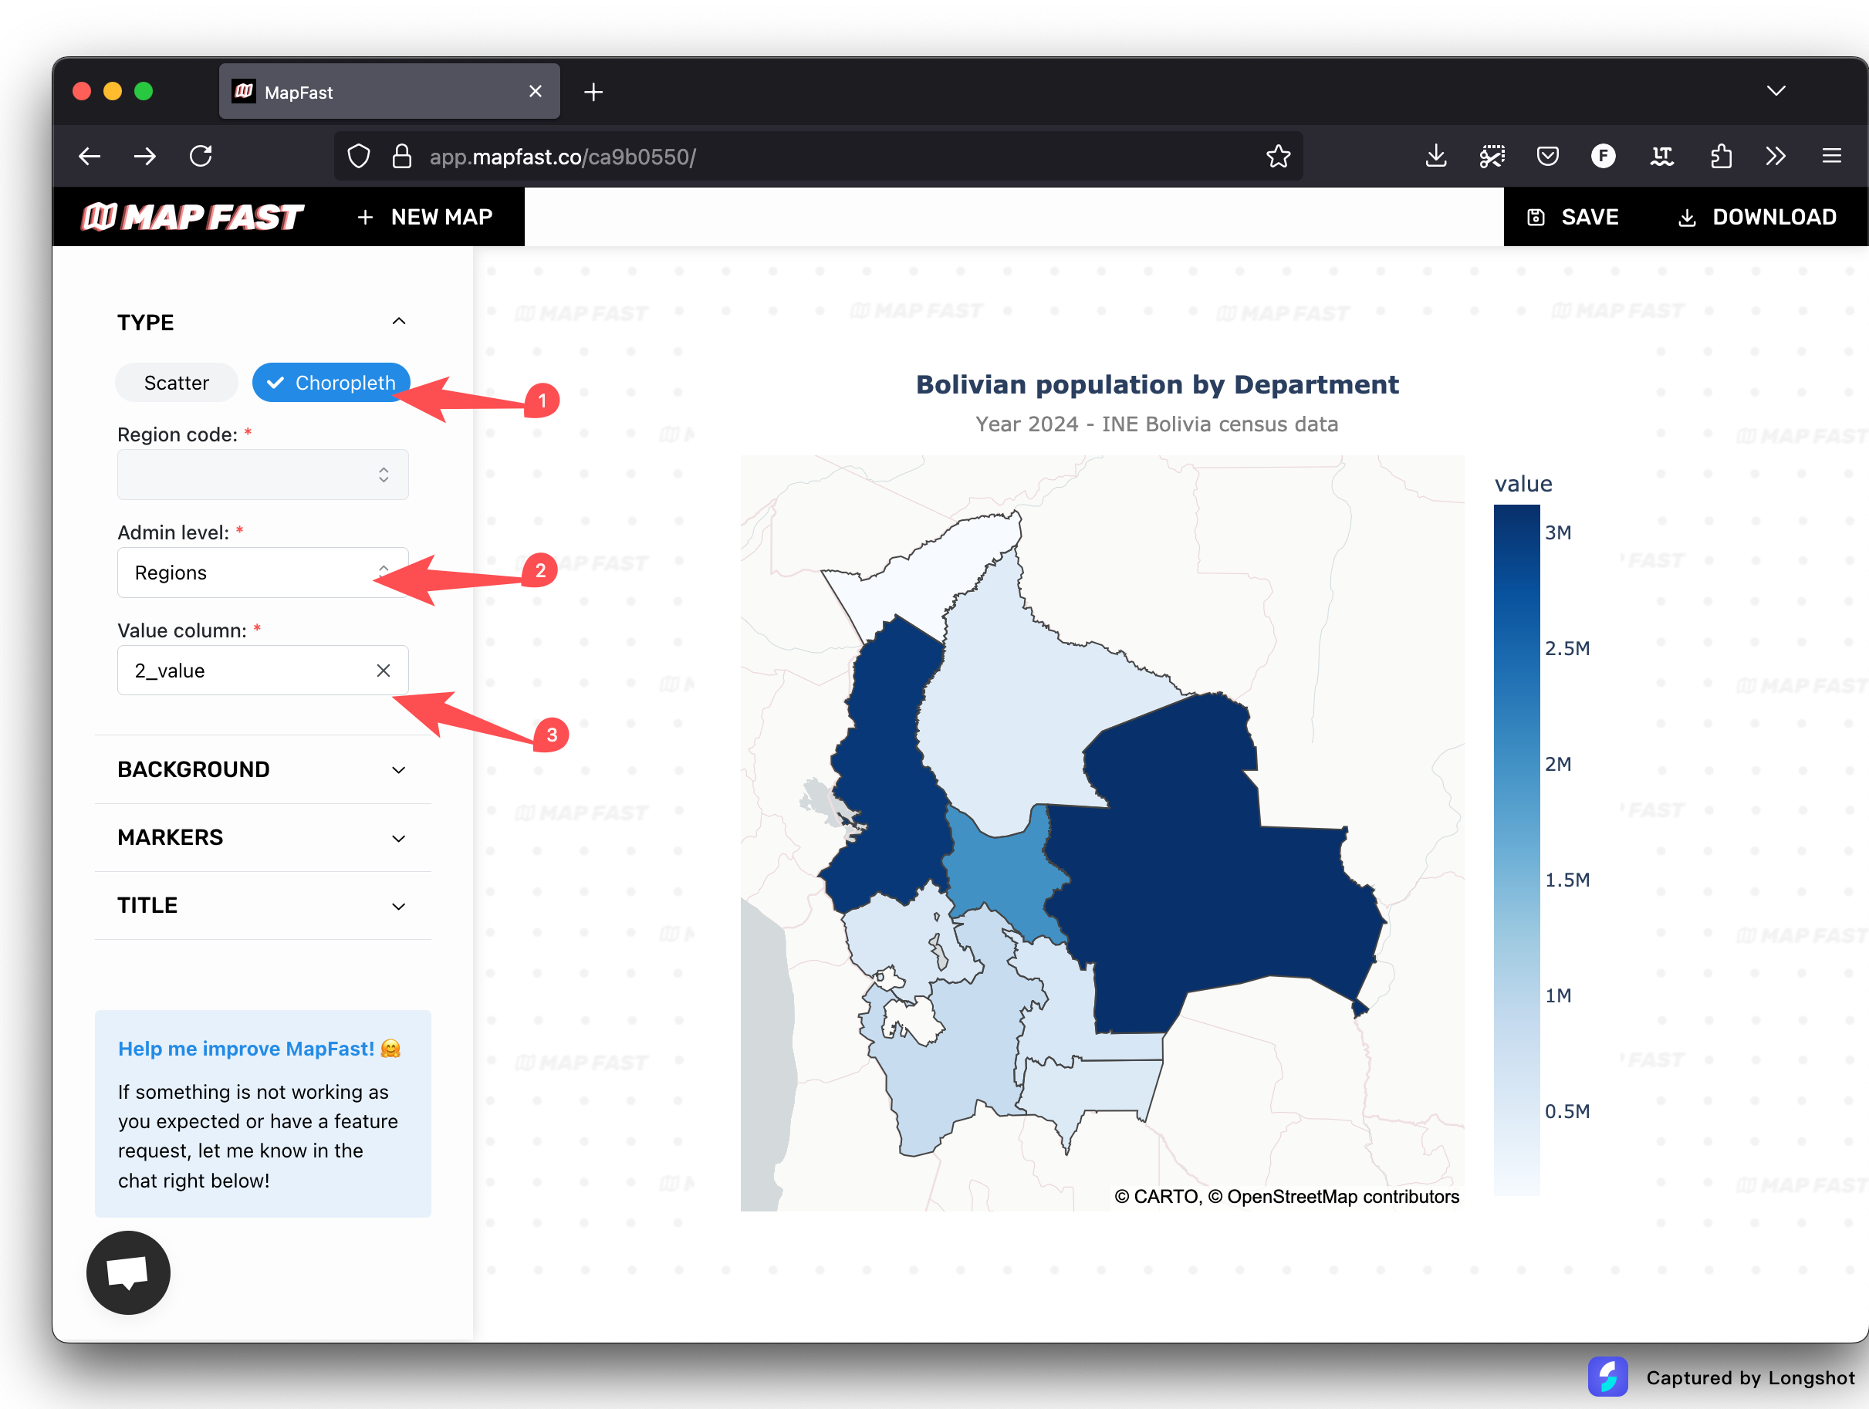Click the color scale bar legend
1869x1409 pixels.
1516,850
